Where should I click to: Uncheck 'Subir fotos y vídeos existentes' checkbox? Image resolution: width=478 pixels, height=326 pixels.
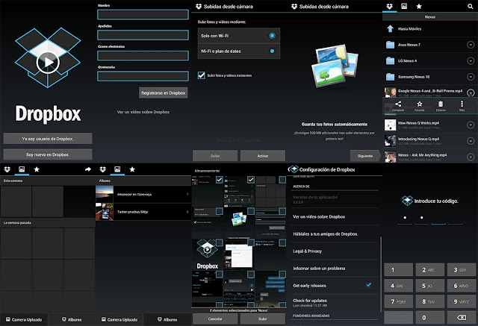[x=201, y=75]
